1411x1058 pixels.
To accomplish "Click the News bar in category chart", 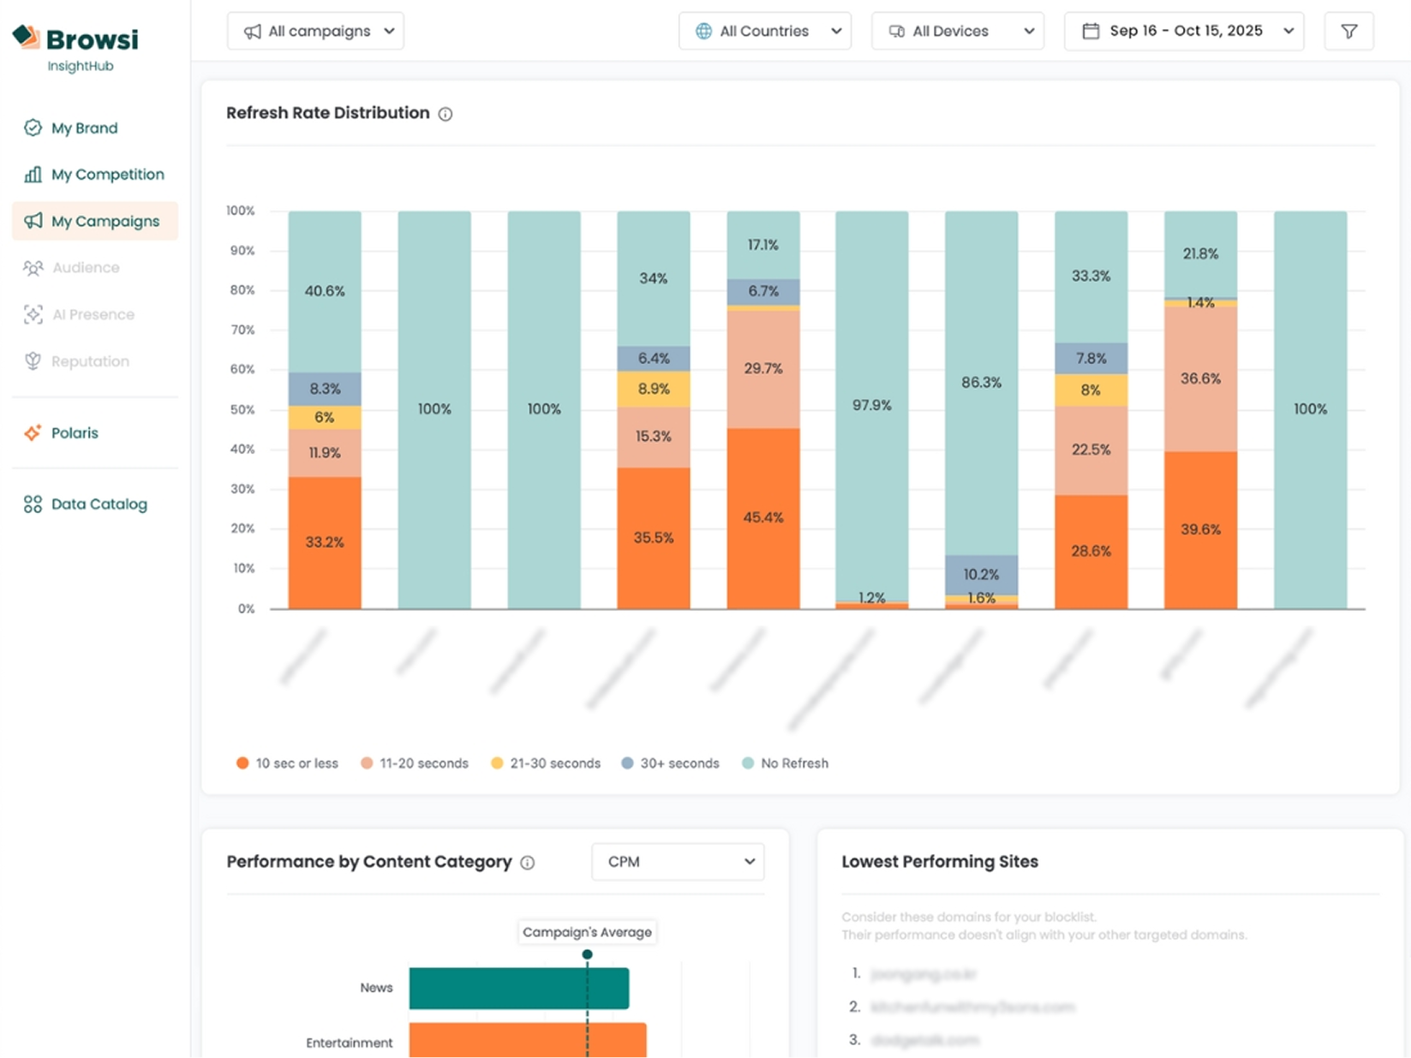I will click(518, 988).
